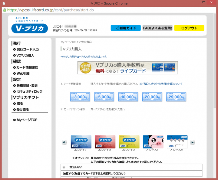Open Web明細 sidebar item
This screenshot has height=180, width=218.
point(23,73)
